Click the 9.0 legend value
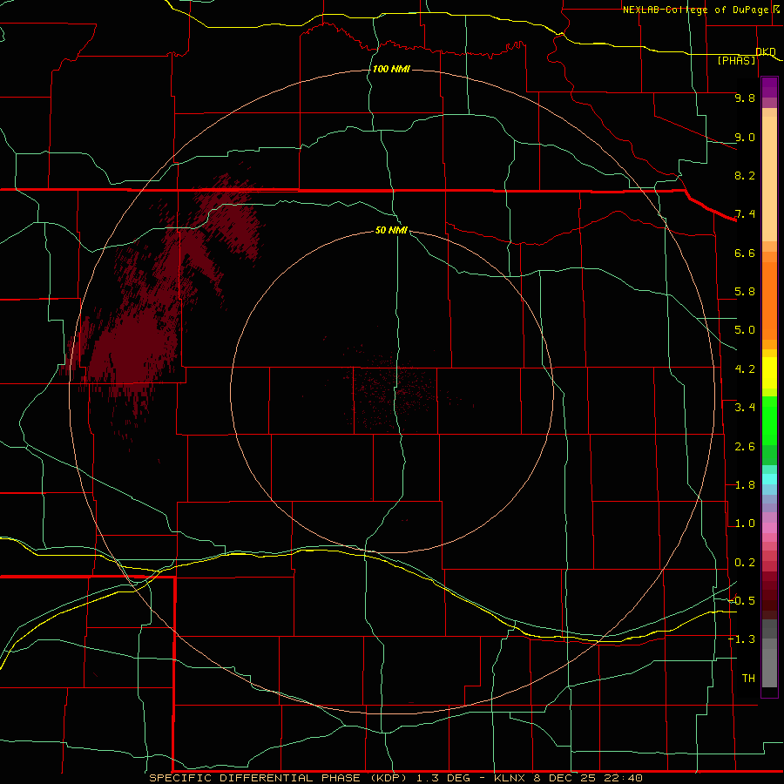Screen dimensions: 784x784 745,137
